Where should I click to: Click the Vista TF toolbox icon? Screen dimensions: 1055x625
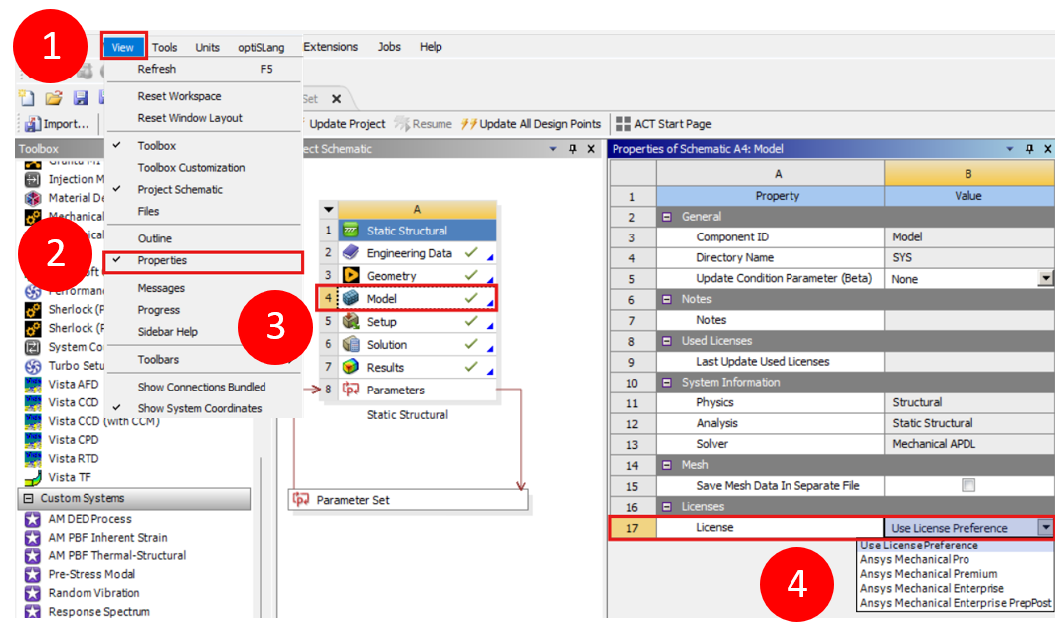33,477
